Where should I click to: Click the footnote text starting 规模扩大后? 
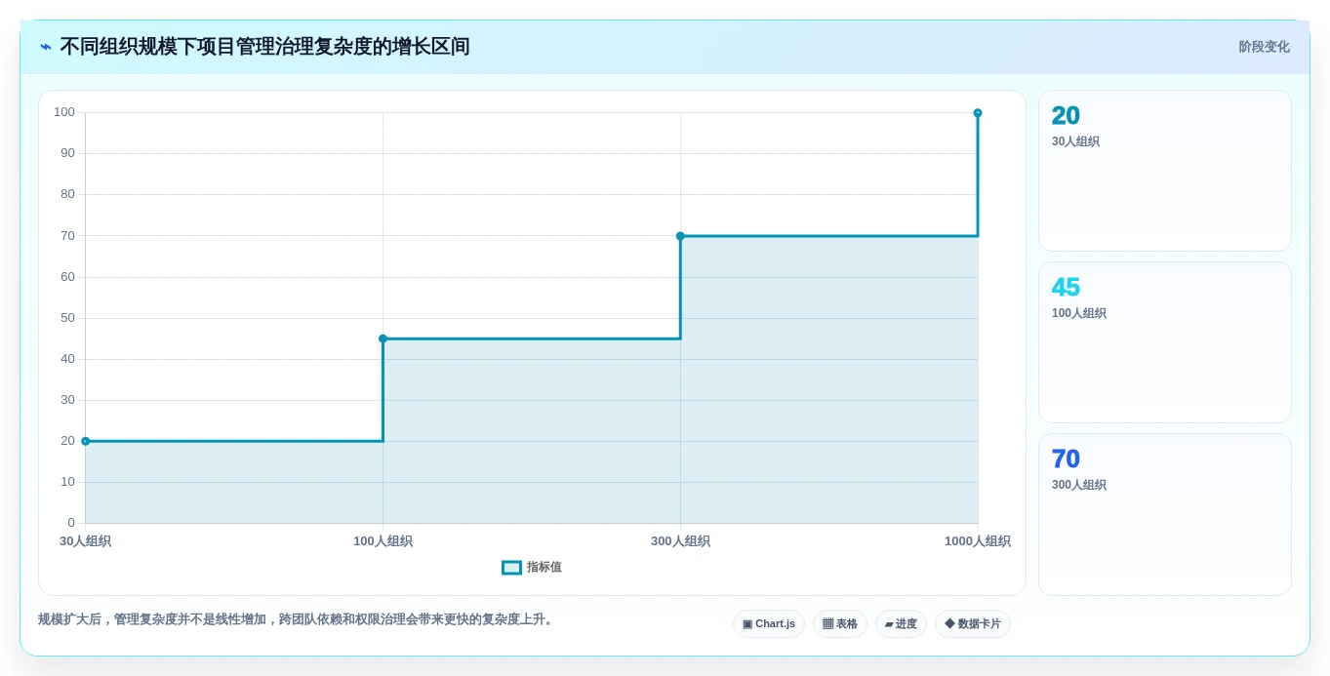pyautogui.click(x=298, y=619)
